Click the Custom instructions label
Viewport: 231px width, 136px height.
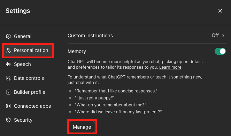click(90, 36)
